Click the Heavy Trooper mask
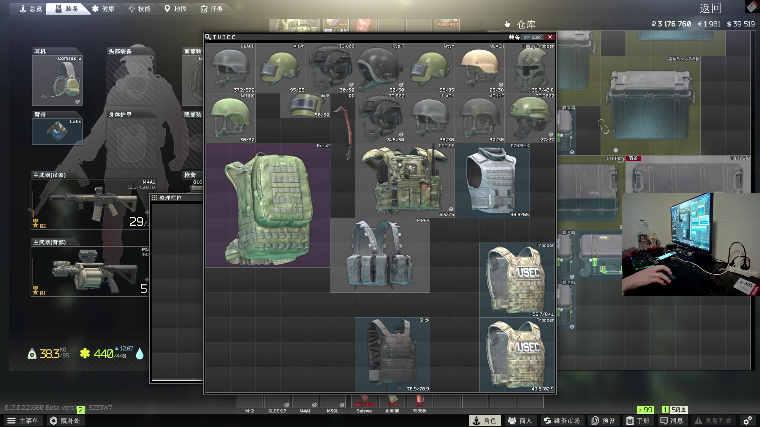Screen dimensions: 760x427 tap(530, 68)
